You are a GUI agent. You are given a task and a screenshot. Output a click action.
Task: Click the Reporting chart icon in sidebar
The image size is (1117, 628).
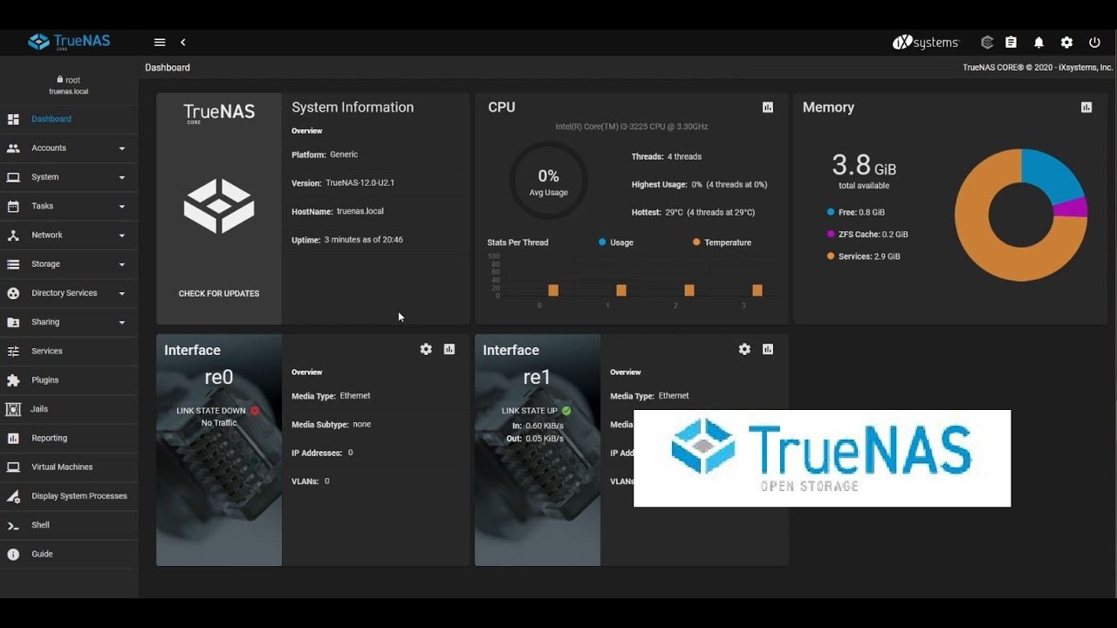click(13, 438)
